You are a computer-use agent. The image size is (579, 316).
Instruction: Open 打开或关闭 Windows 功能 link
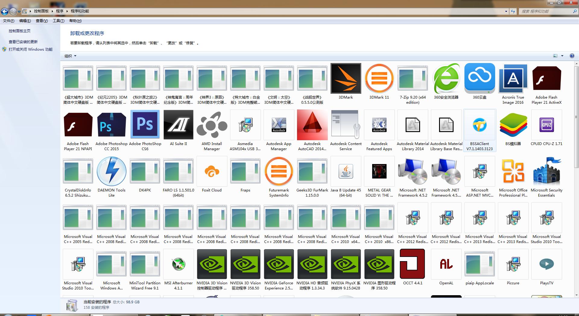click(30, 49)
